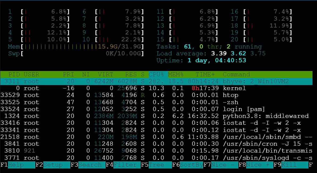Sort by the PRI column header
The height and width of the screenshot is (173, 317).
(x=68, y=74)
